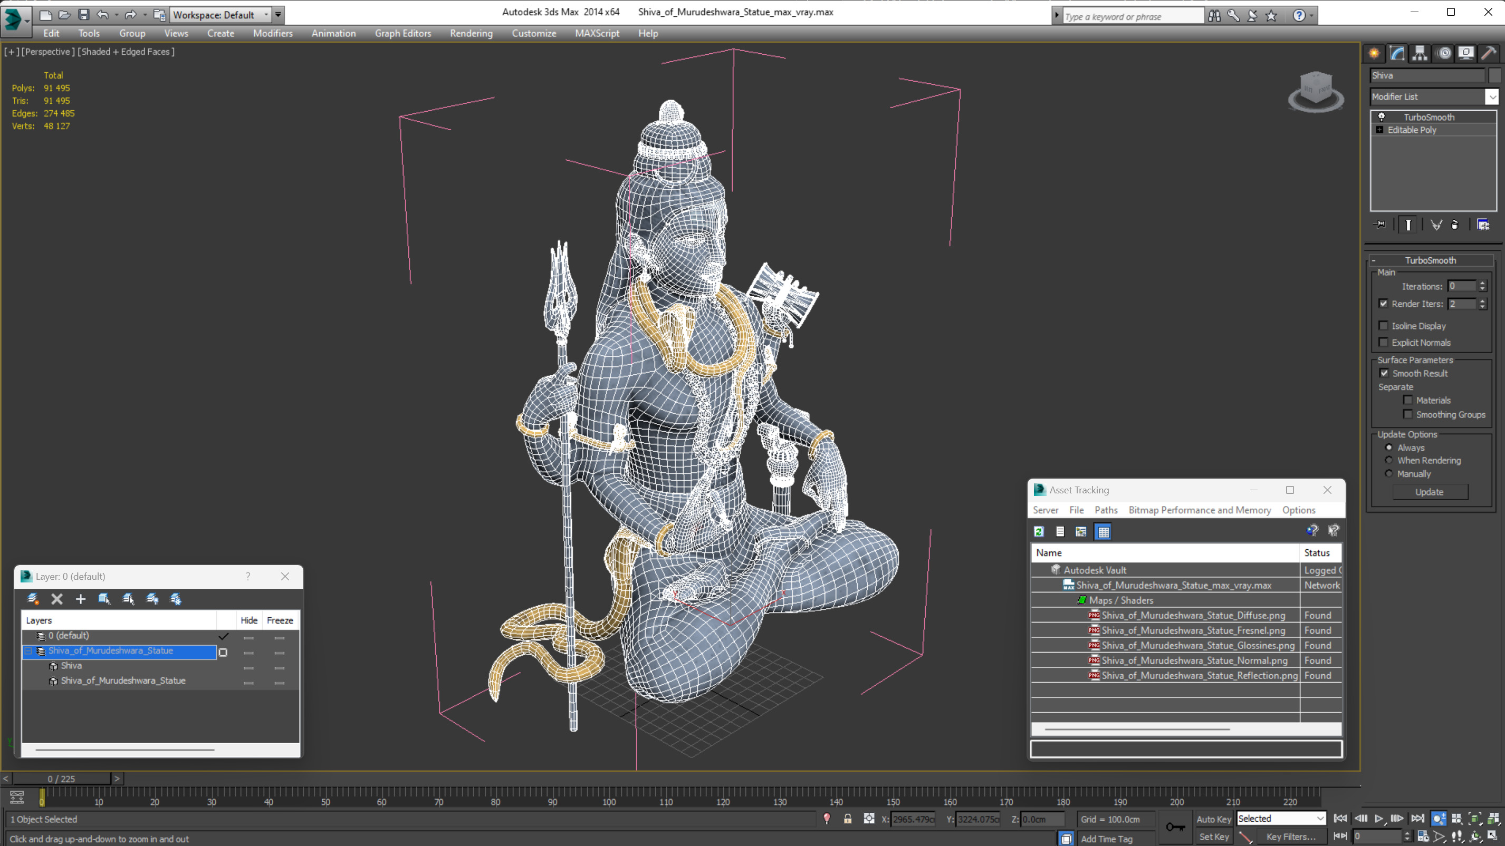Open the Modifier List dropdown
Image resolution: width=1505 pixels, height=846 pixels.
(1492, 96)
